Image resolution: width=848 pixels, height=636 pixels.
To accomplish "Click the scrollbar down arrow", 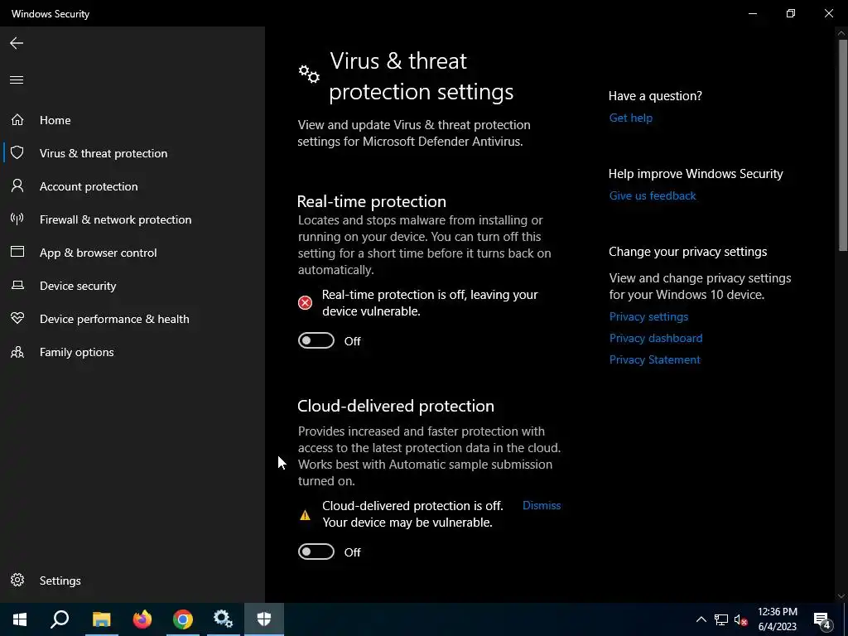I will pos(841,596).
